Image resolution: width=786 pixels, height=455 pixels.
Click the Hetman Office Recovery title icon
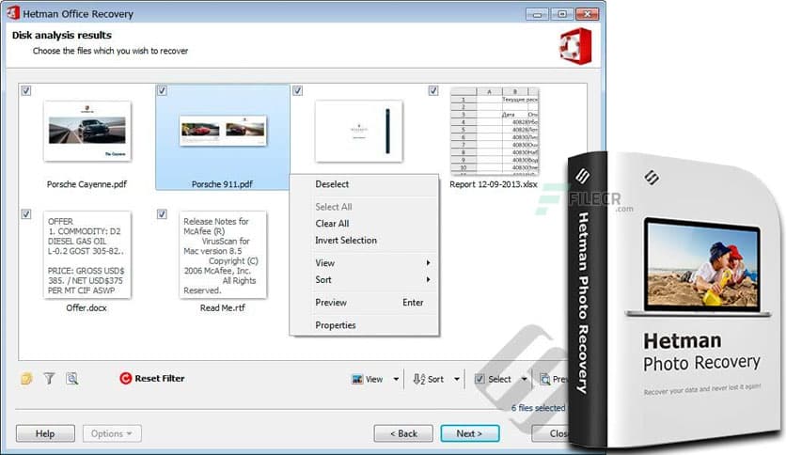[x=13, y=13]
